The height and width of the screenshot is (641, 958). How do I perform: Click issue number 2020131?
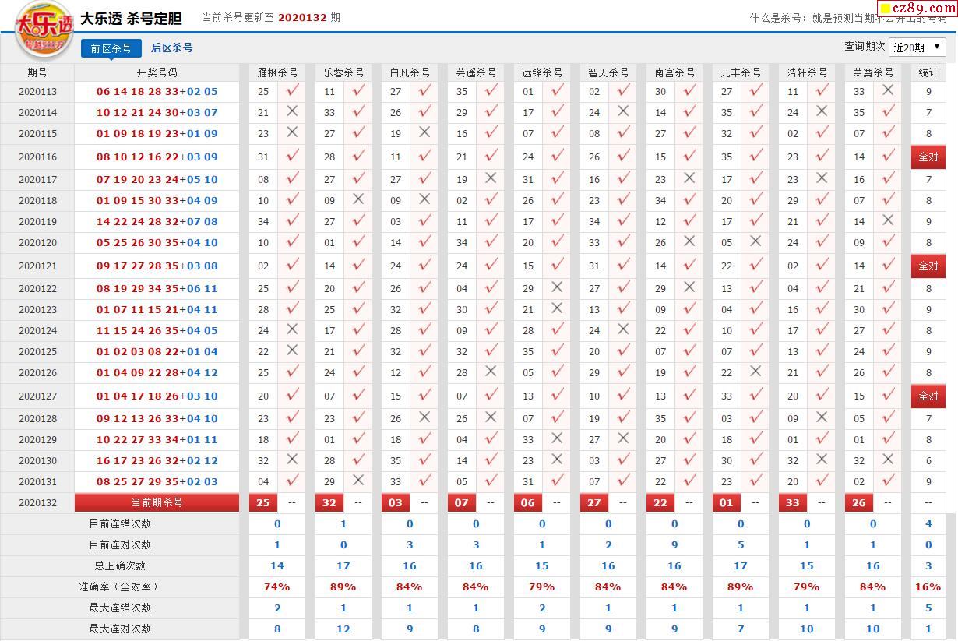click(x=37, y=482)
